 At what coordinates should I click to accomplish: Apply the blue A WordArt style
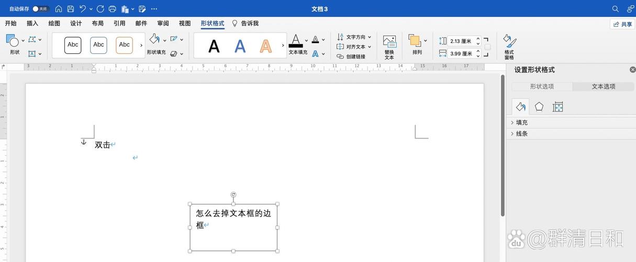click(240, 46)
